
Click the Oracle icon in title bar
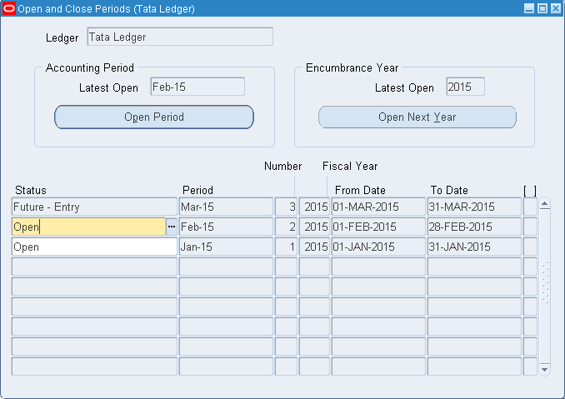tap(9, 8)
